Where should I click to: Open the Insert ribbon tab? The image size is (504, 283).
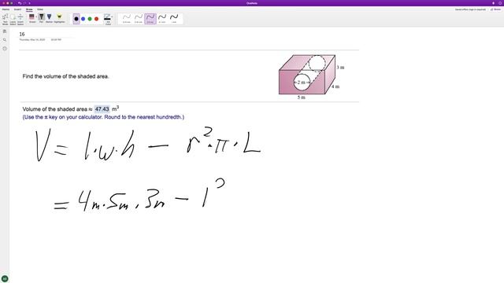coord(17,9)
